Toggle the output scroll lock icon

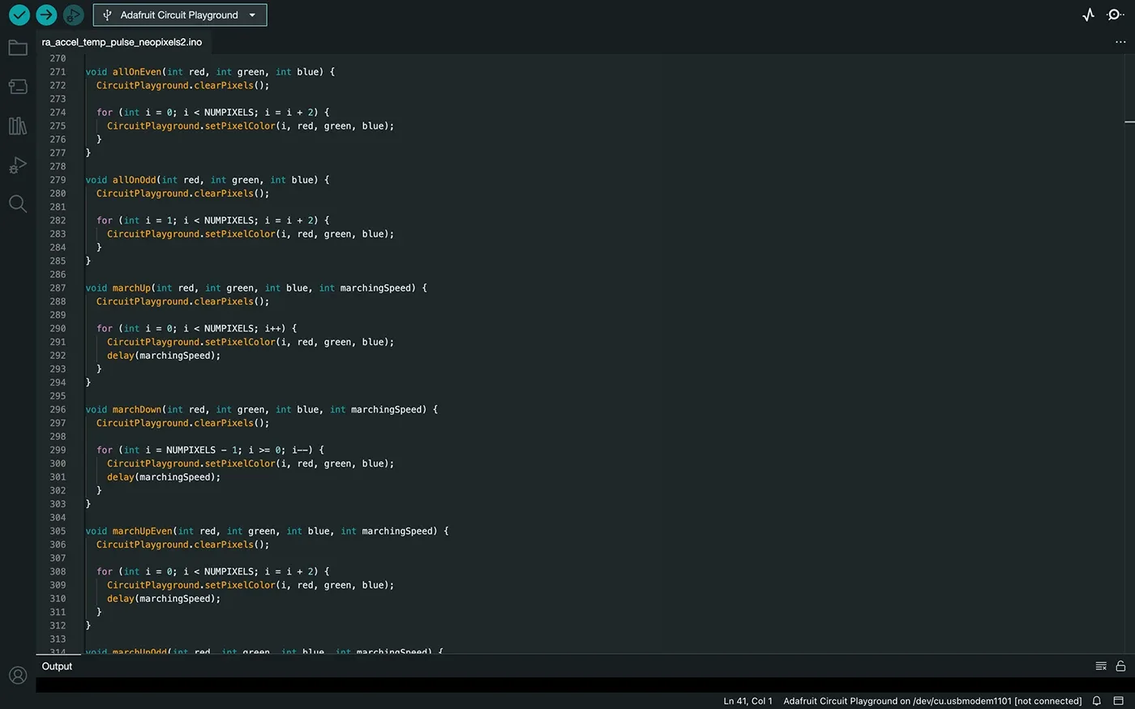tap(1120, 666)
